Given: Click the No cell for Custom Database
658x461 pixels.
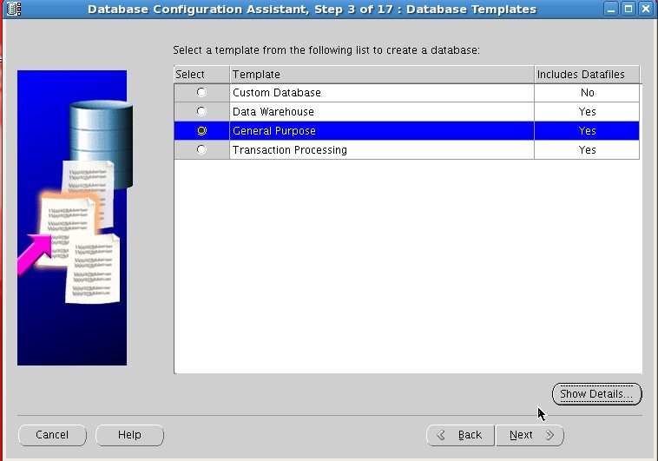Looking at the screenshot, I should click(587, 92).
